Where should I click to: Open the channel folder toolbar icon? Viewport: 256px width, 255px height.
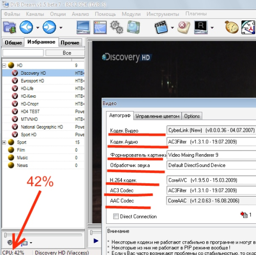coord(10,27)
